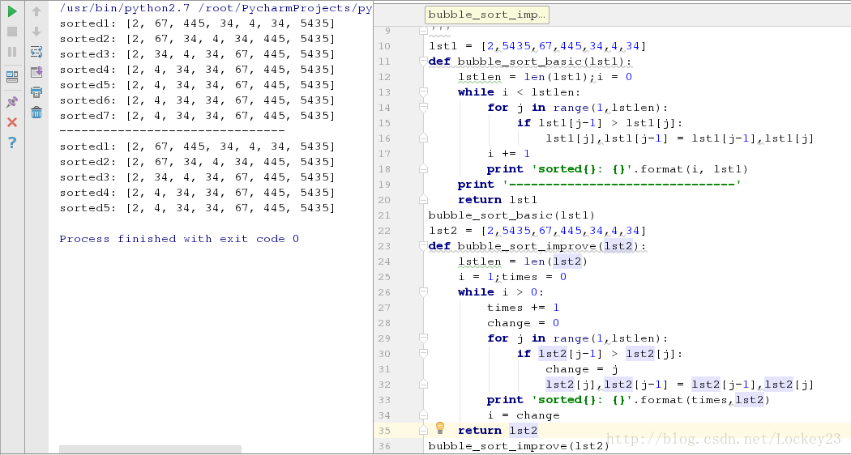This screenshot has height=455, width=851.
Task: Click fold end marker at line 16
Action: [423, 138]
